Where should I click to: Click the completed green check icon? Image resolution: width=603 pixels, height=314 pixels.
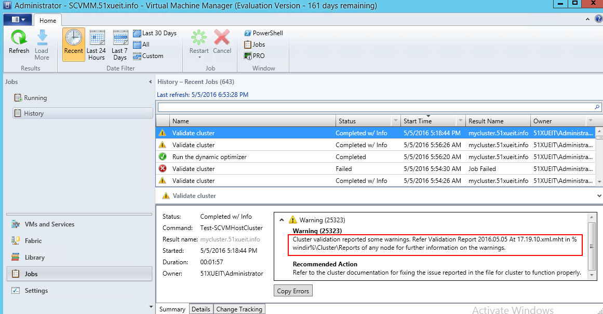click(x=163, y=156)
